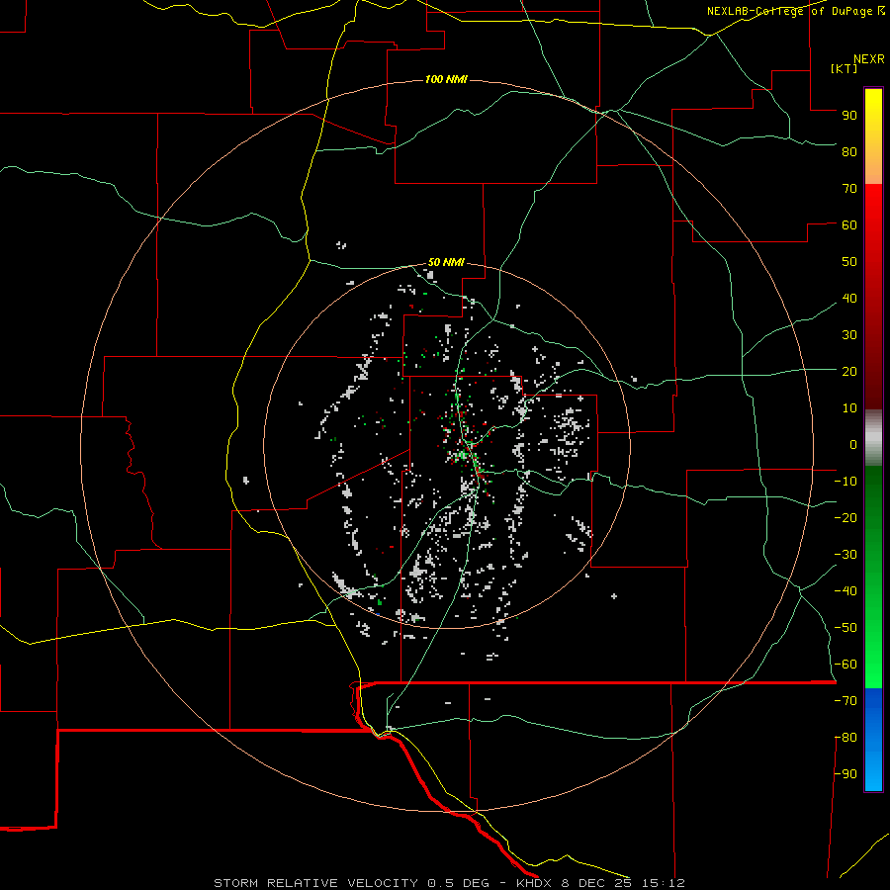Select the 10 value on velocity scale
The image size is (890, 890).
click(849, 408)
